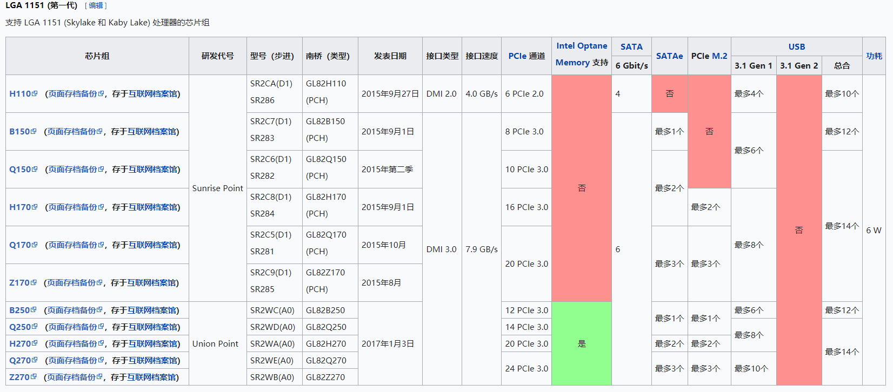Click the 2015年9月27日 release date
Screen dimensions: 893x392
pos(390,94)
